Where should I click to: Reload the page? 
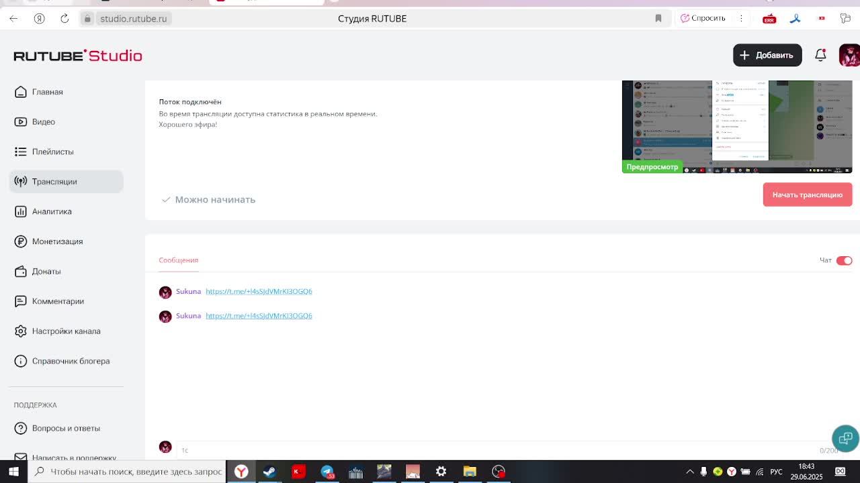pos(64,18)
